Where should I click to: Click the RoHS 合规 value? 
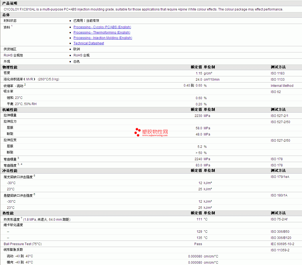point(81,55)
